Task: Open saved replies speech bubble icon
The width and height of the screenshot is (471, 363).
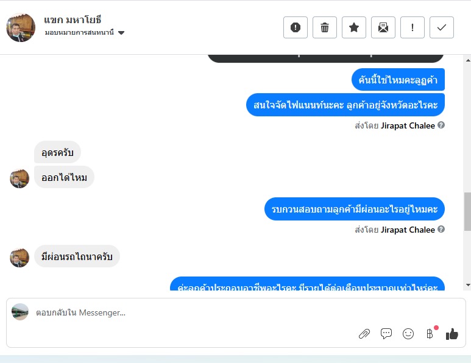Action: (x=386, y=334)
